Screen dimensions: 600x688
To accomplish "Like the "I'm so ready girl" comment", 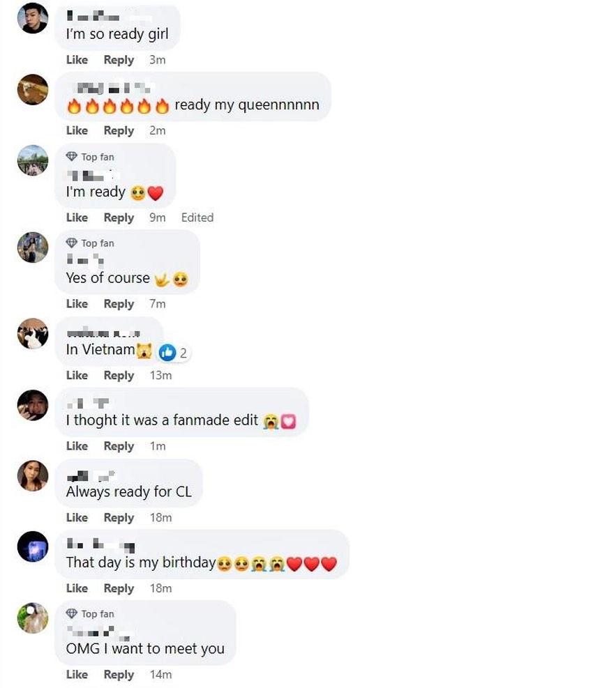I will click(x=77, y=60).
